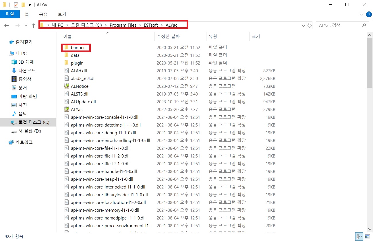
Task: Open 사진 in navigation pane
Action: coord(19,105)
